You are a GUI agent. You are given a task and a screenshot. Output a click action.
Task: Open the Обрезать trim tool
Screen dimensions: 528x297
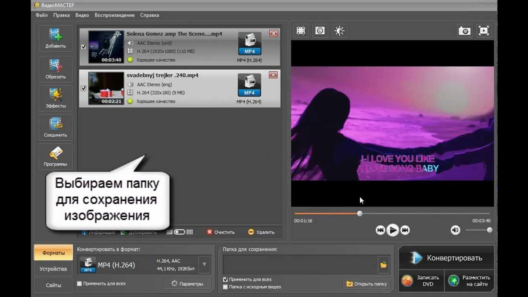(x=56, y=69)
